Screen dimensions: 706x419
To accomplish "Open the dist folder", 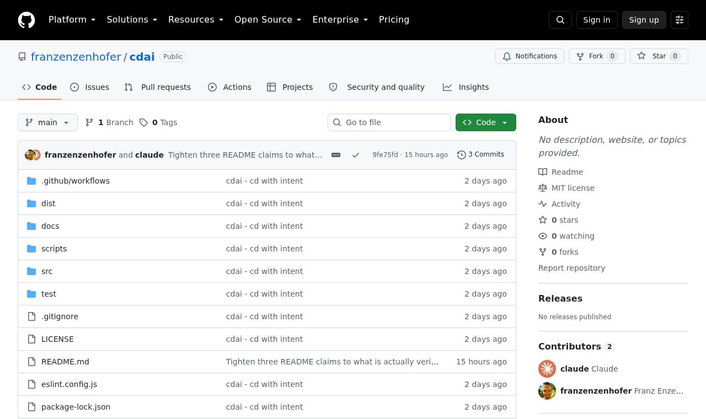I will [x=49, y=203].
